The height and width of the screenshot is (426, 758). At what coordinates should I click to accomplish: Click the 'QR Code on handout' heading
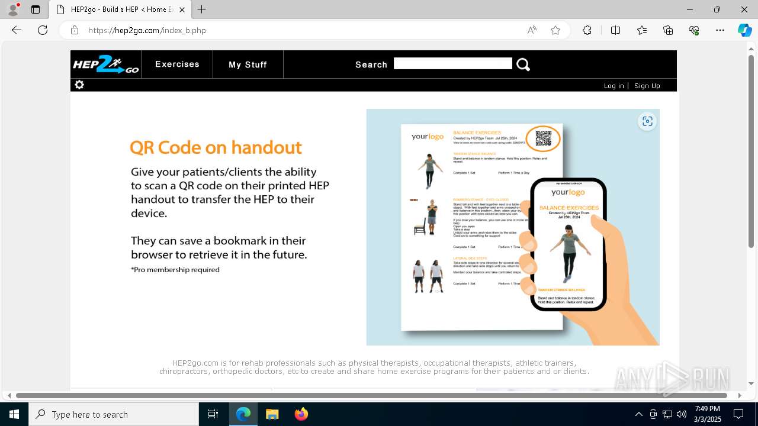pyautogui.click(x=216, y=147)
